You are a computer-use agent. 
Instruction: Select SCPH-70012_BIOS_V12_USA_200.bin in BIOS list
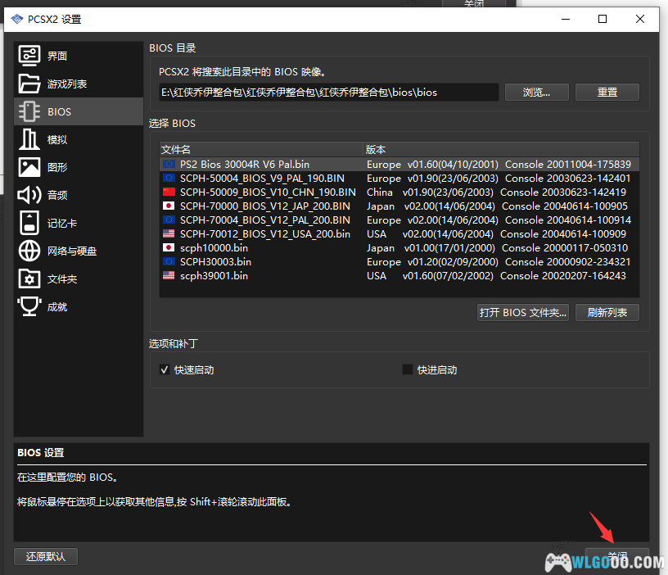(264, 234)
